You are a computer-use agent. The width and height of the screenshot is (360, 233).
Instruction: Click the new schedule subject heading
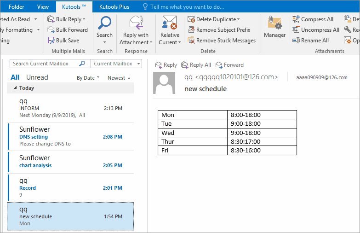click(206, 89)
